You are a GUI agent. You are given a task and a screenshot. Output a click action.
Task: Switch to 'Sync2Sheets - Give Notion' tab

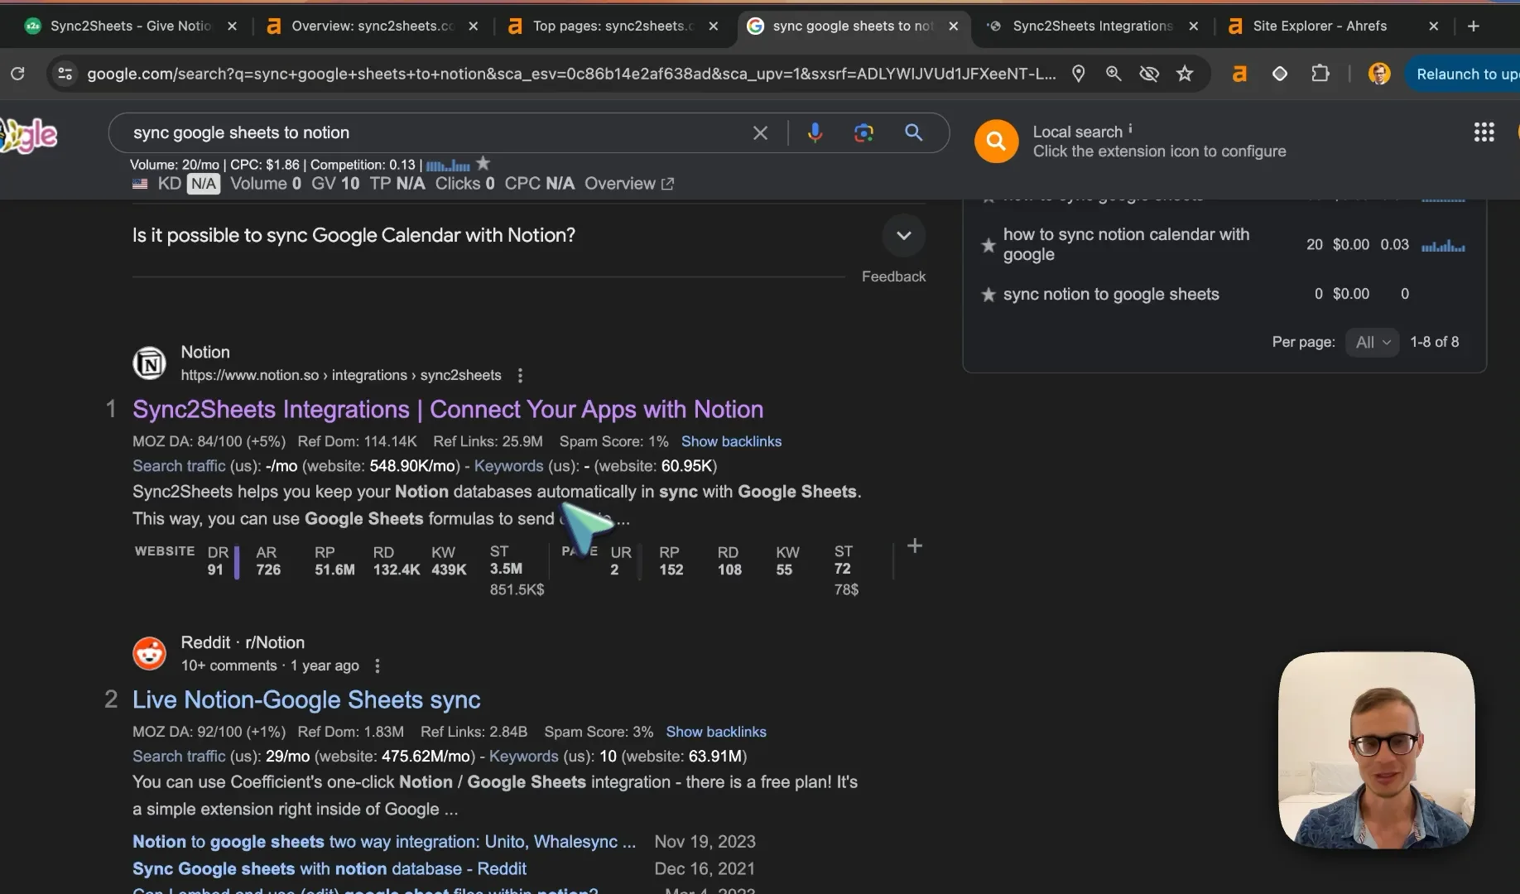130,26
